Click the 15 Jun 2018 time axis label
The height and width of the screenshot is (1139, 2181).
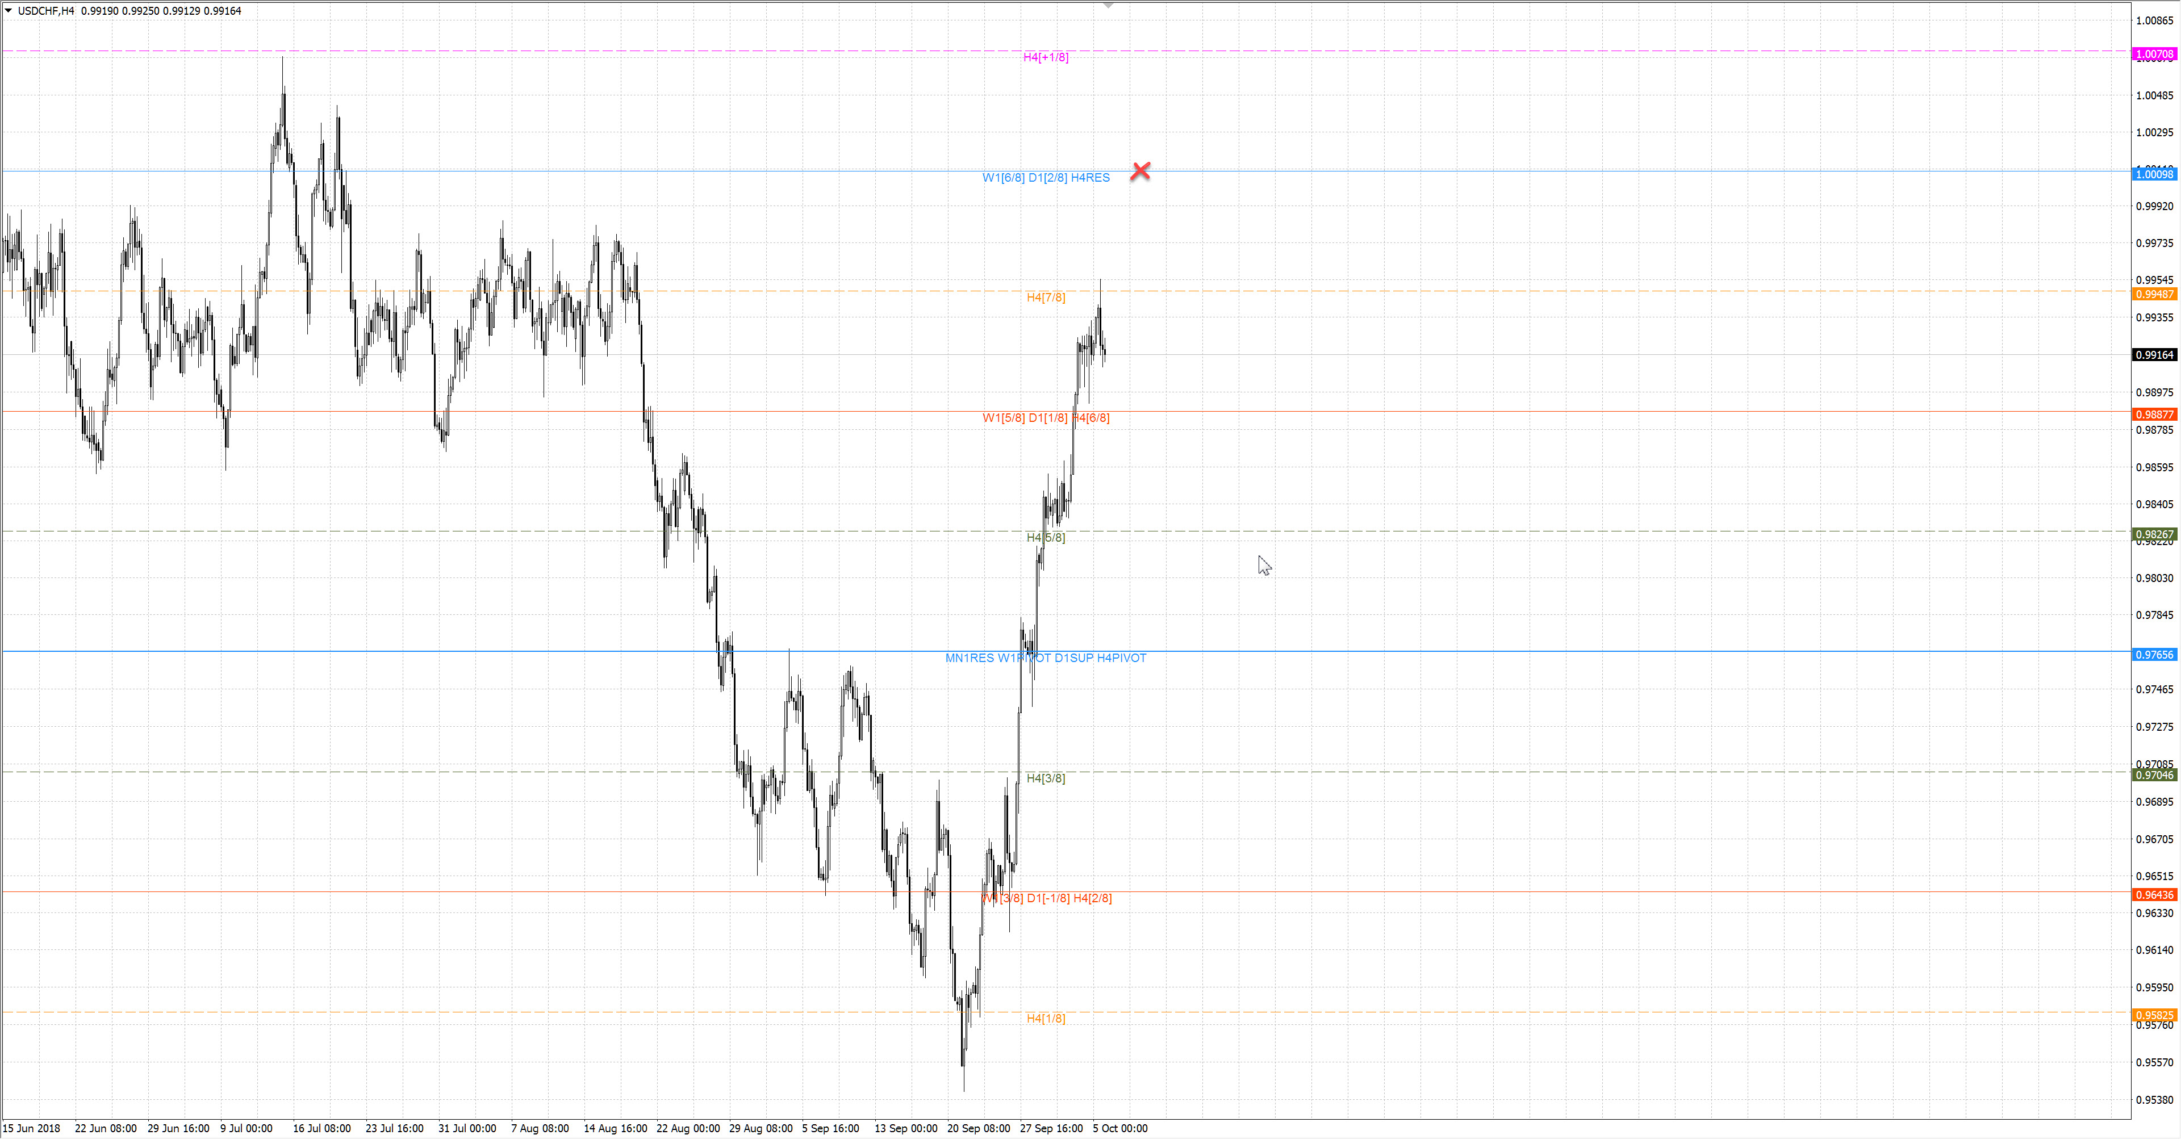pyautogui.click(x=31, y=1128)
